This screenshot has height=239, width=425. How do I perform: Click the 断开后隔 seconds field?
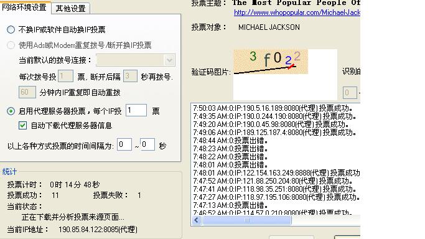tap(131, 76)
